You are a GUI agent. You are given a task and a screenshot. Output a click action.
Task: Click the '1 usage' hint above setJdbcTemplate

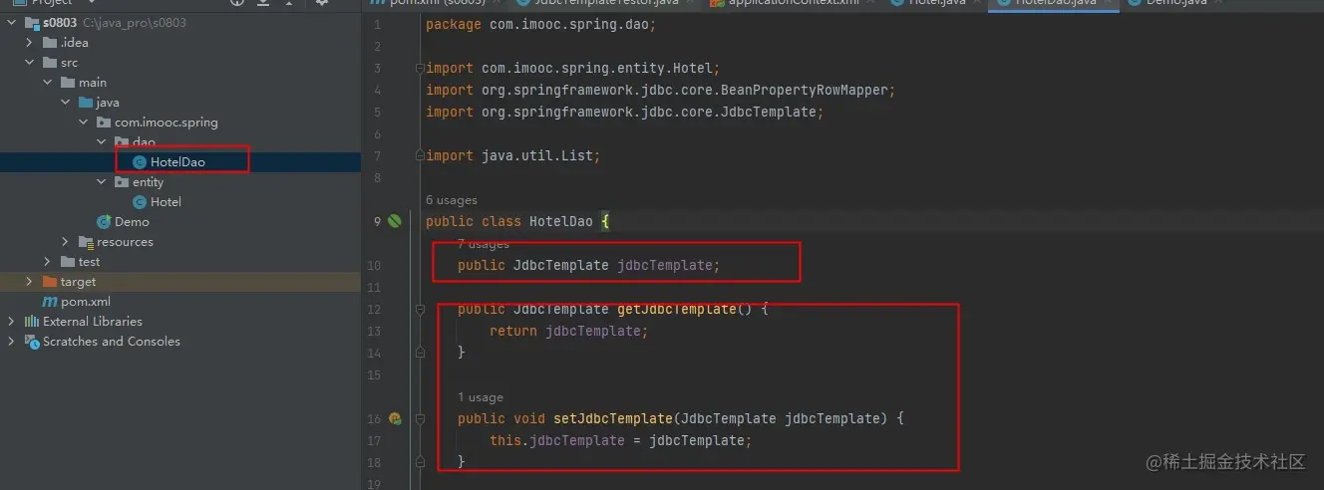coord(481,397)
